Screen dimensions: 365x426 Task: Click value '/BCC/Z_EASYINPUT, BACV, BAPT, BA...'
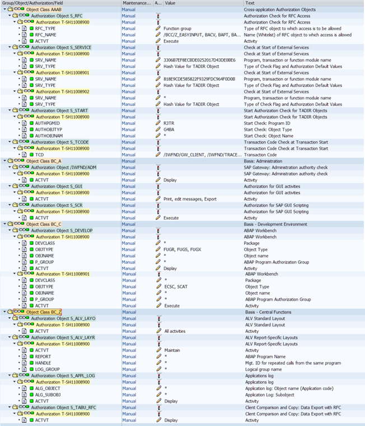pyautogui.click(x=202, y=35)
